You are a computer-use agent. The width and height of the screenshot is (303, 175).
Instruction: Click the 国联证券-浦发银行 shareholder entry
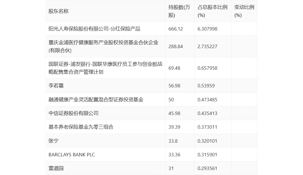point(105,68)
